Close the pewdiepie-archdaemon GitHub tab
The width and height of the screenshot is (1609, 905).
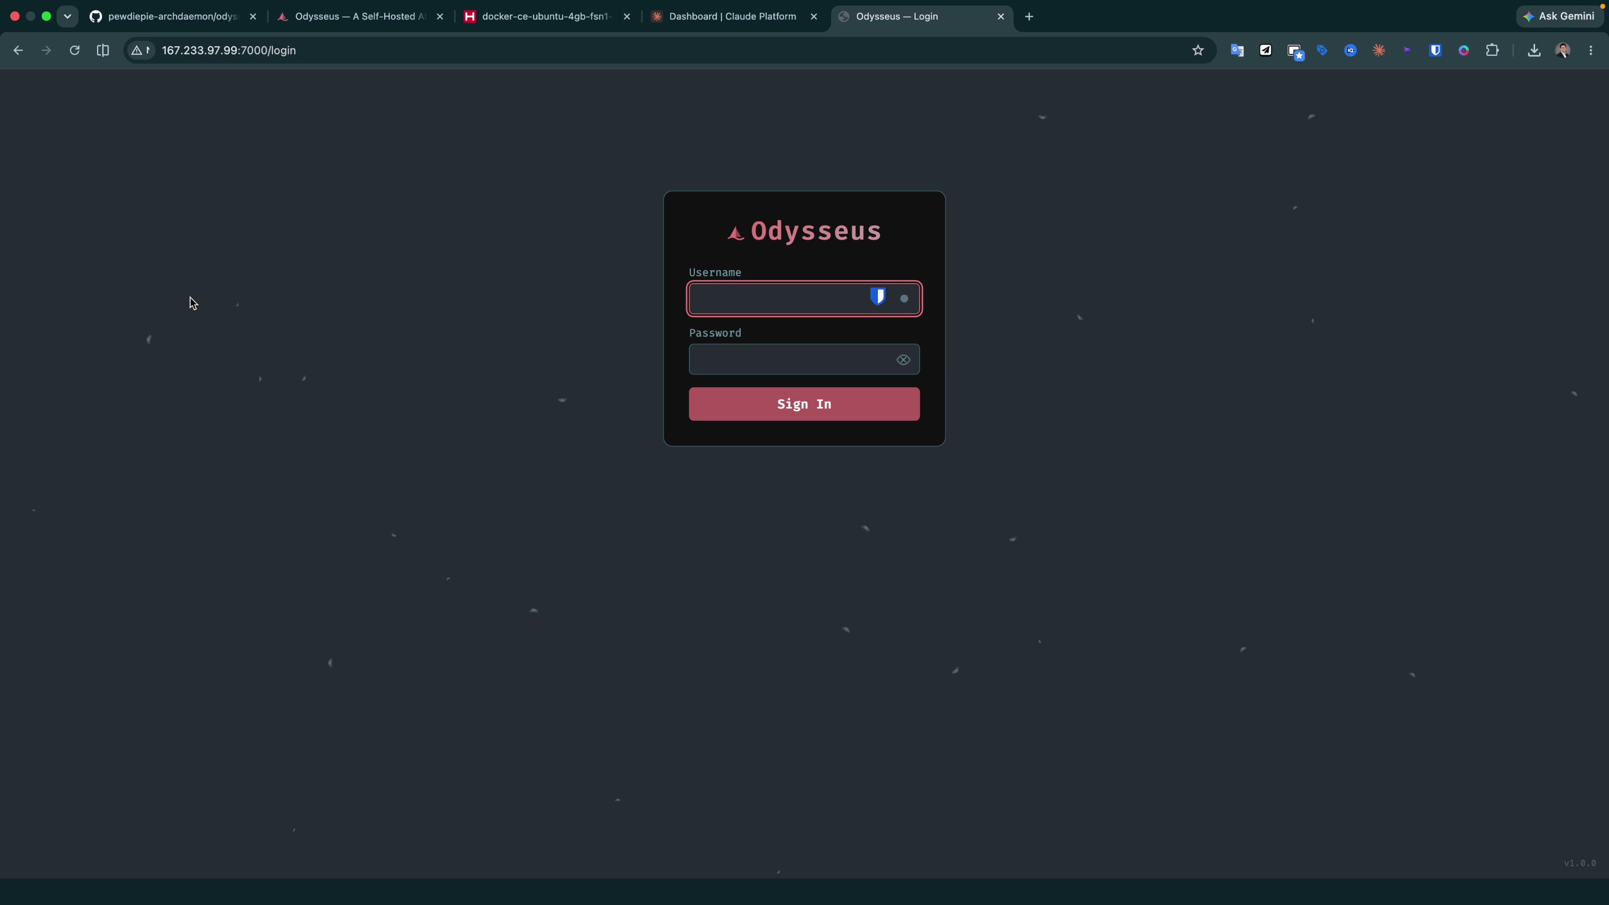tap(253, 17)
